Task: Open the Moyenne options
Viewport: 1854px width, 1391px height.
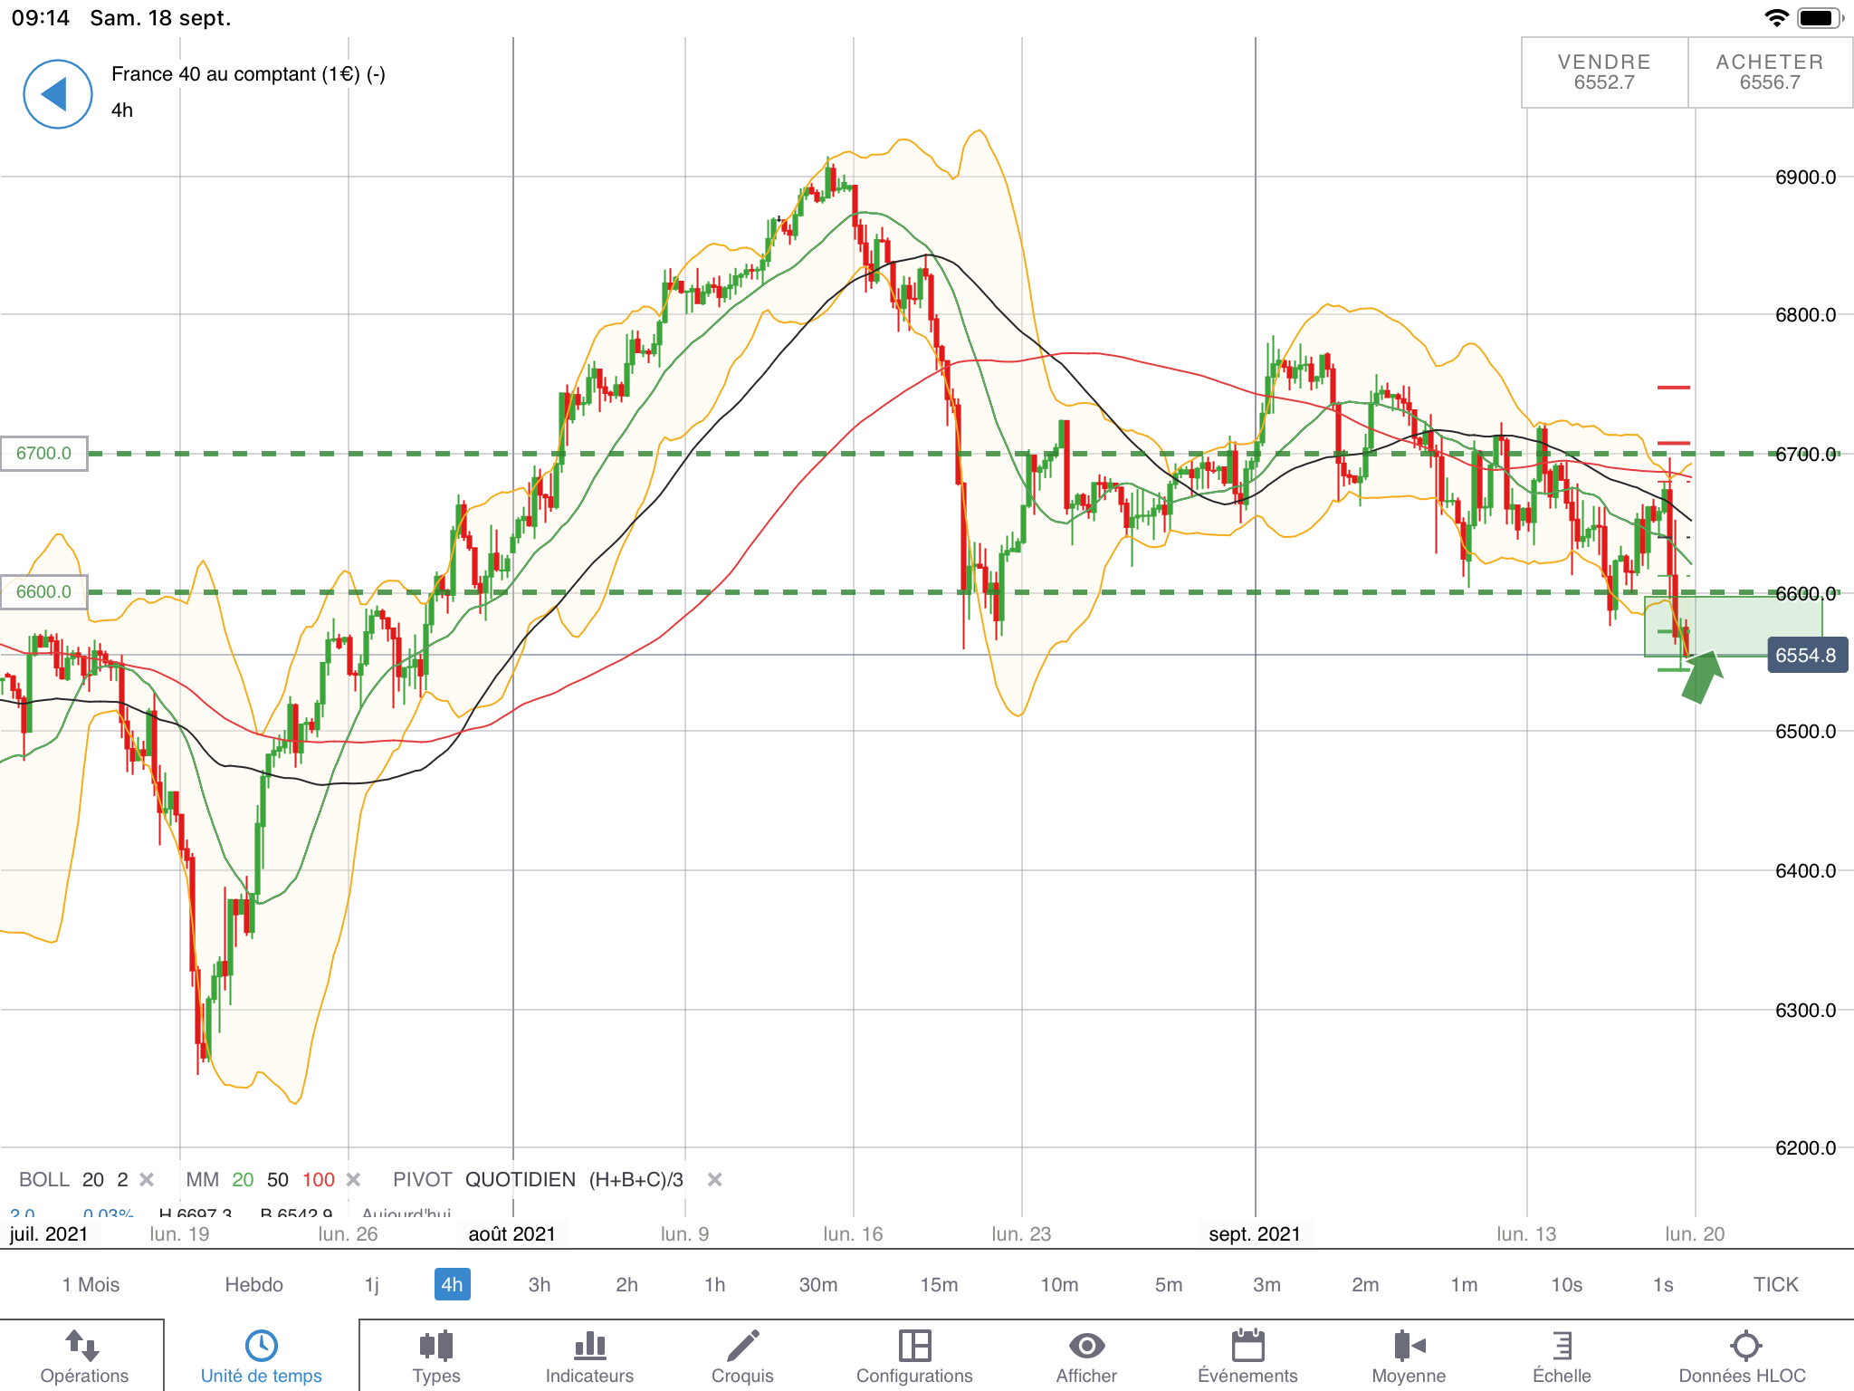Action: pos(1409,1346)
